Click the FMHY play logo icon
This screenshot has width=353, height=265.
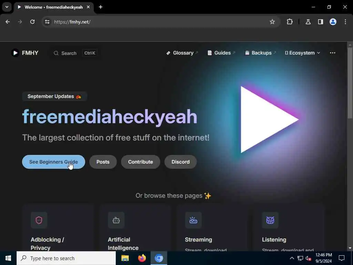[15, 53]
